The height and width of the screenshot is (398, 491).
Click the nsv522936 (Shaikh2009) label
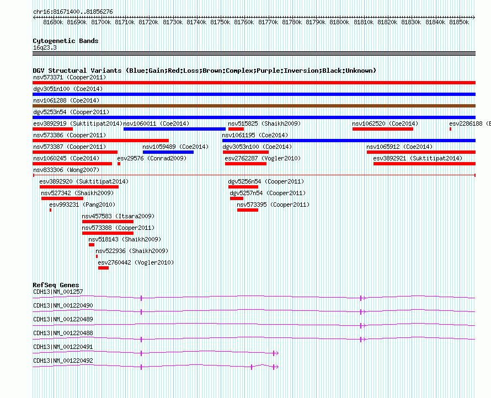132,251
